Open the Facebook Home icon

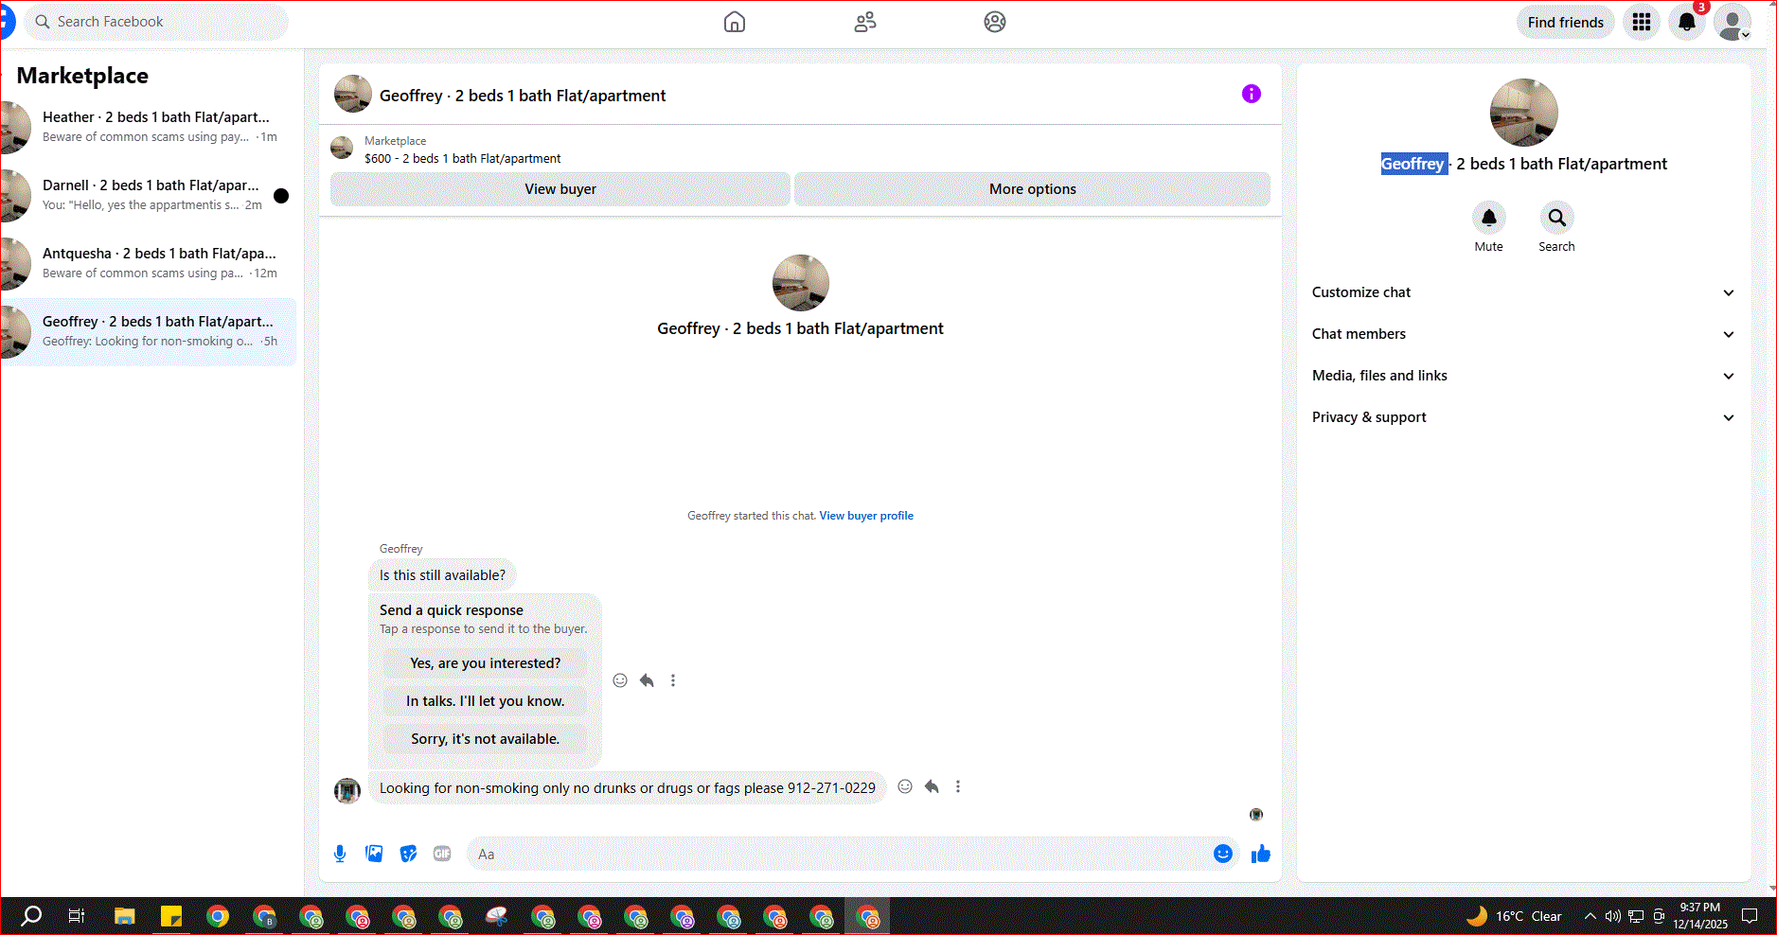(x=735, y=22)
